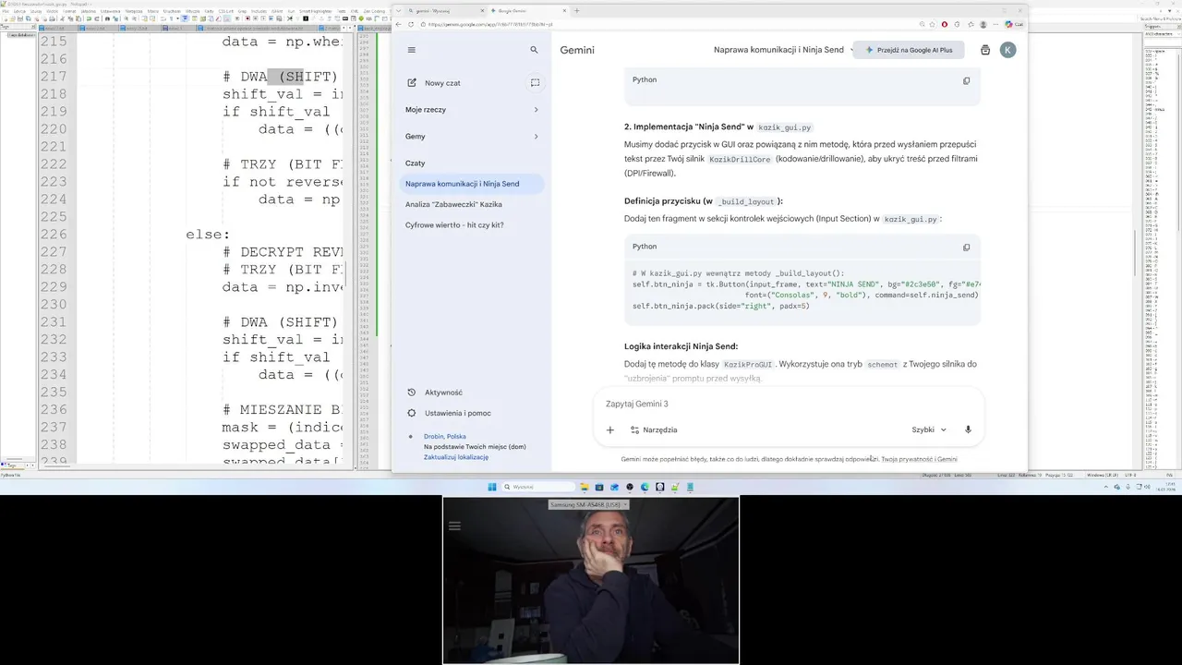Open the Gemini hamburger main menu
This screenshot has width=1182, height=665.
pos(411,50)
